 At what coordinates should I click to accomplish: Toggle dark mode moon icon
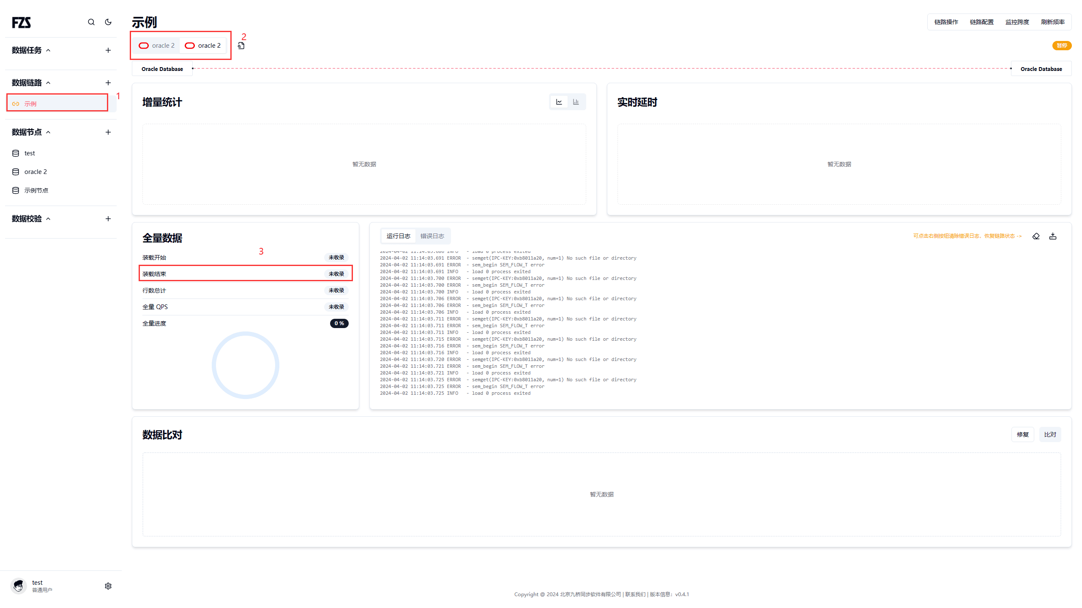coord(108,22)
